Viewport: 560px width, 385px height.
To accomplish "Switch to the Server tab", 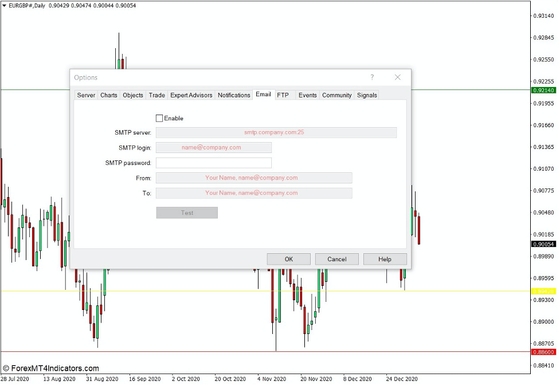I will 85,95.
